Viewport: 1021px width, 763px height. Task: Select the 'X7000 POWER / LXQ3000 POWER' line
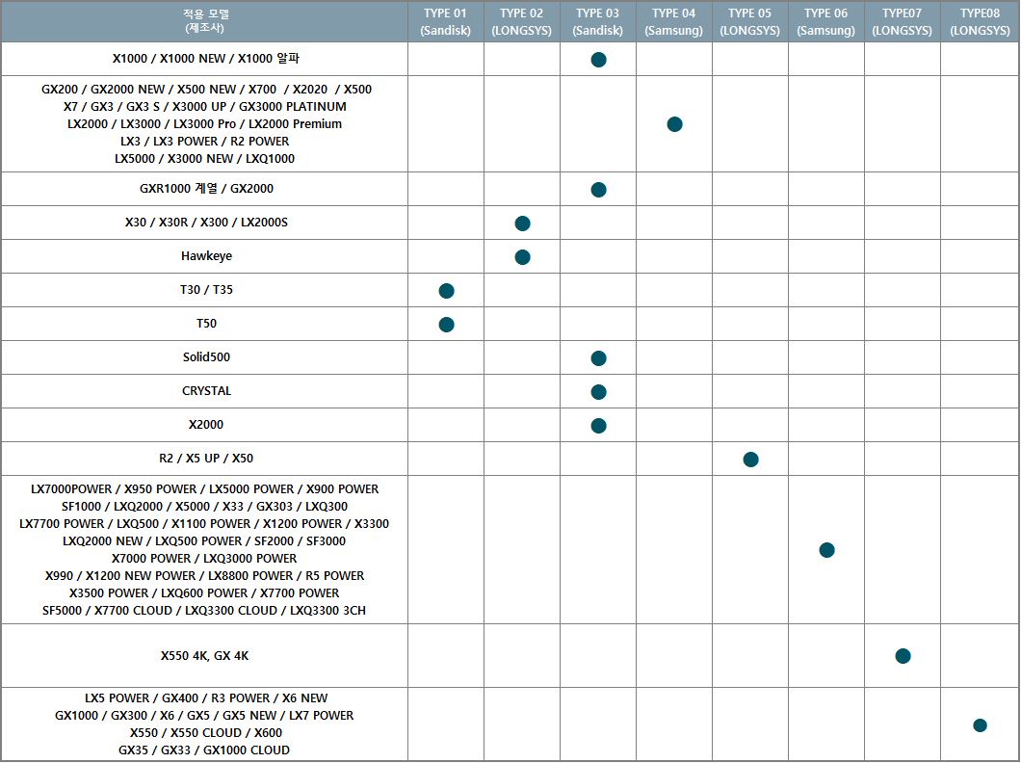pyautogui.click(x=204, y=559)
